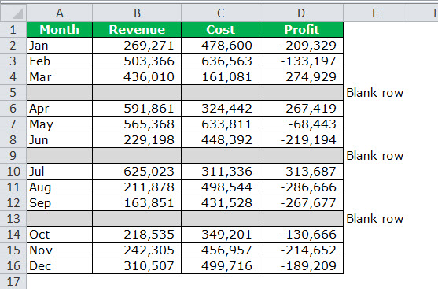Select the grey blank cell B9
438x289 pixels.
(x=137, y=156)
